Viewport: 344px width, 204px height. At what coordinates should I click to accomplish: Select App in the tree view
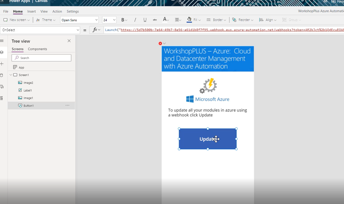pos(21,68)
